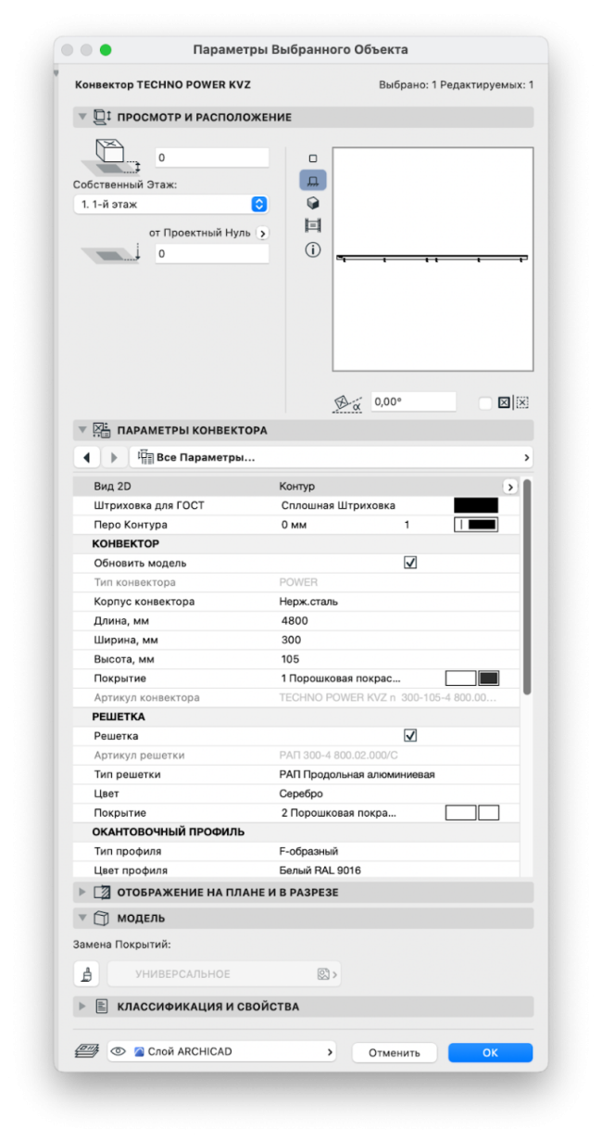Viewport: 602px width, 1143px height.
Task: Expand Отображение на плане и в разрезе
Action: coord(82,893)
